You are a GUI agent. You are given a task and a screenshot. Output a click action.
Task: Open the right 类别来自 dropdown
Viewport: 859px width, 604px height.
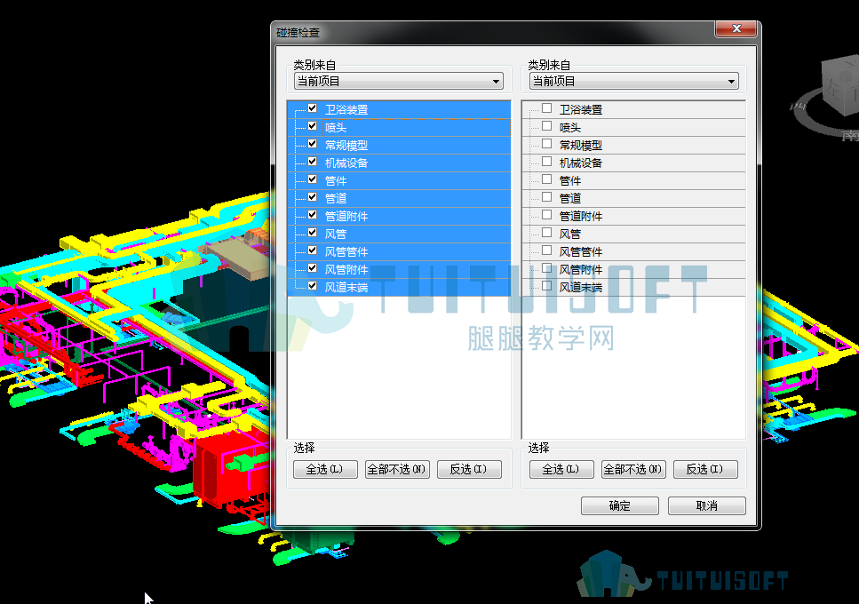pyautogui.click(x=634, y=82)
